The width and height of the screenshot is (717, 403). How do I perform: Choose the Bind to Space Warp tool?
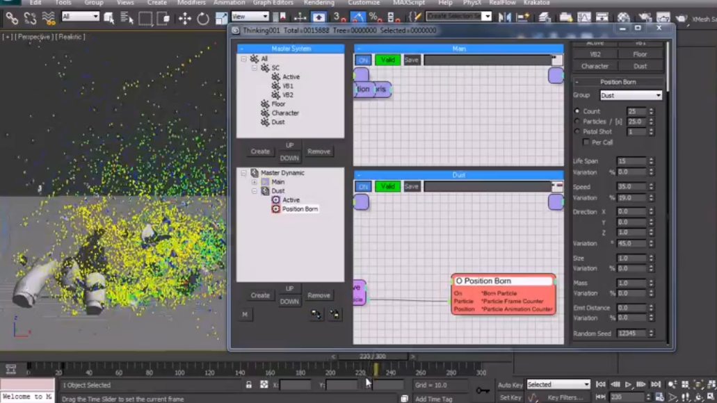pyautogui.click(x=49, y=18)
